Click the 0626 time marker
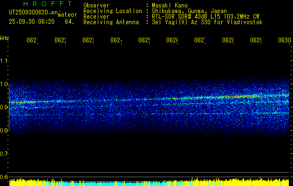 tap(172, 40)
